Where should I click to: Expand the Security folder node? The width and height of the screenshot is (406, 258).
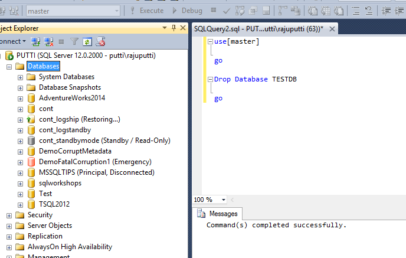click(x=9, y=215)
